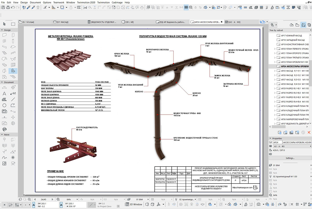Collapse the Document toolbox section

pos(2,82)
